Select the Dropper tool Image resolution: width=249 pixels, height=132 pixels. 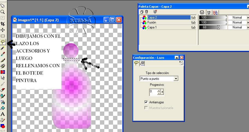pyautogui.click(x=3, y=54)
